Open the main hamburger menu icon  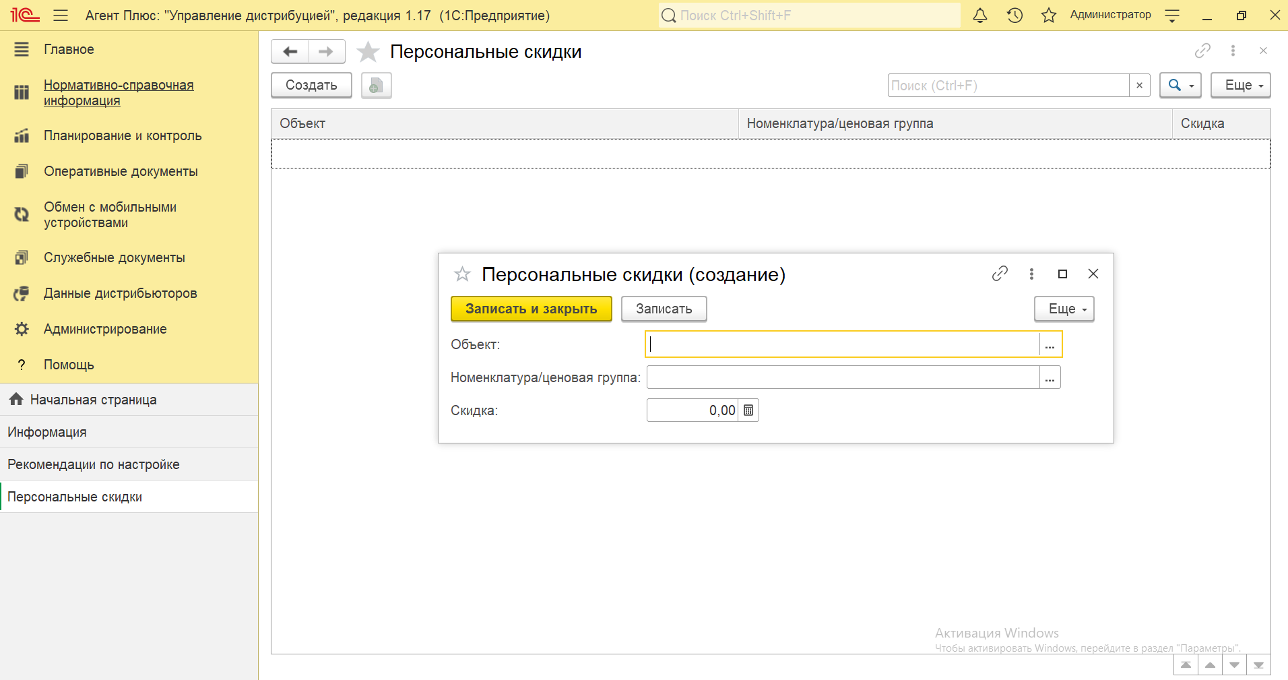pos(61,16)
